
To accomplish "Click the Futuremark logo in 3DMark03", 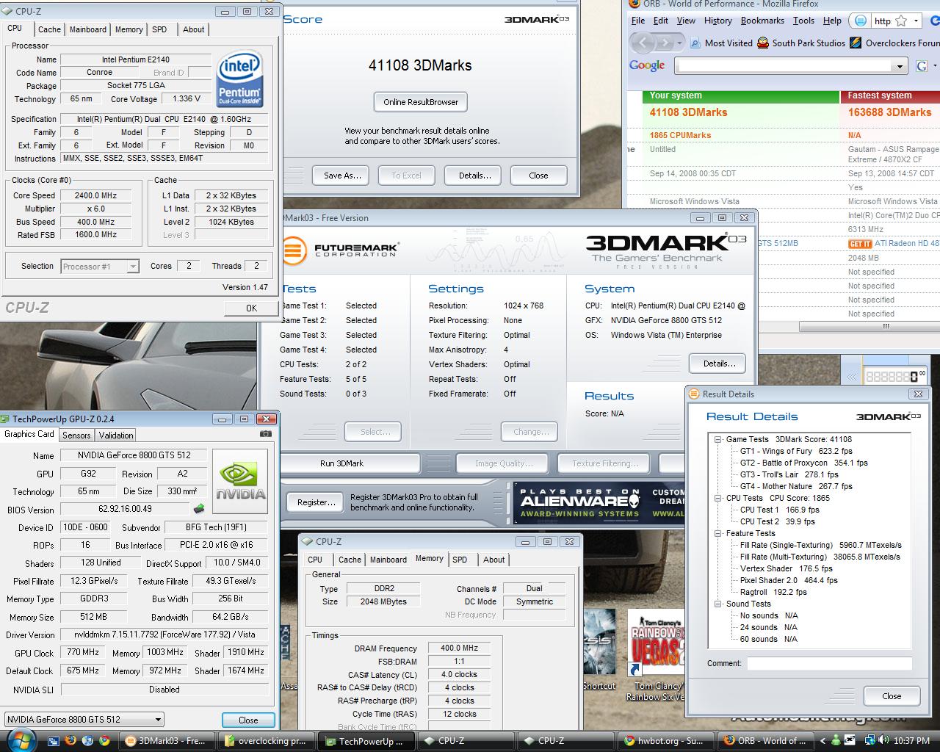I will (x=339, y=250).
